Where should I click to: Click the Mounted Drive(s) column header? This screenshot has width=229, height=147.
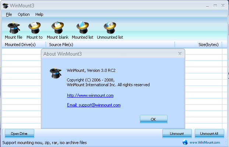(24, 45)
